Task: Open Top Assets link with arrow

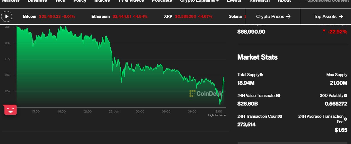Action: 328,16
